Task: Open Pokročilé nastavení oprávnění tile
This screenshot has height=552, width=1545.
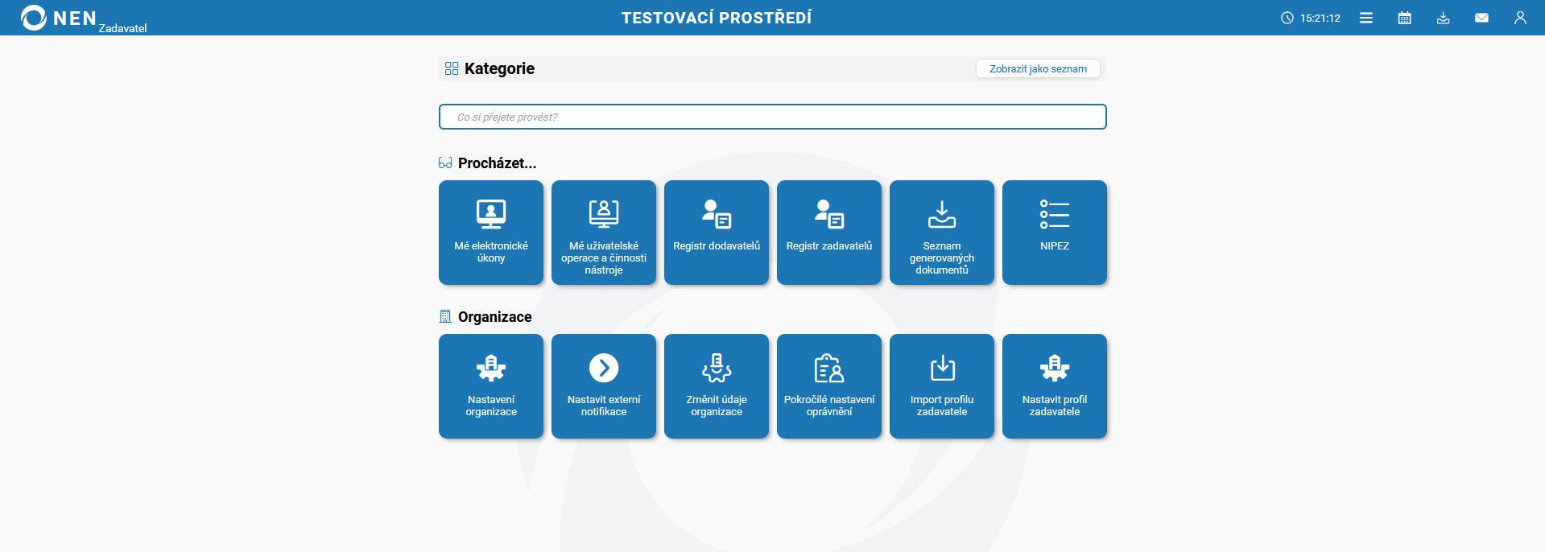Action: 829,386
